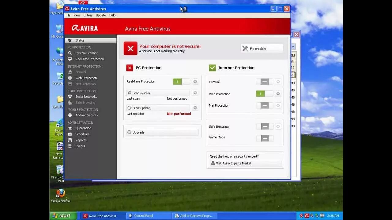Click the red 'Not performed' update status
The width and height of the screenshot is (392, 220).
point(179,114)
